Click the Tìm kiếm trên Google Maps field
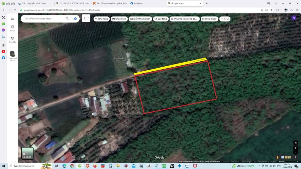 click(x=43, y=19)
